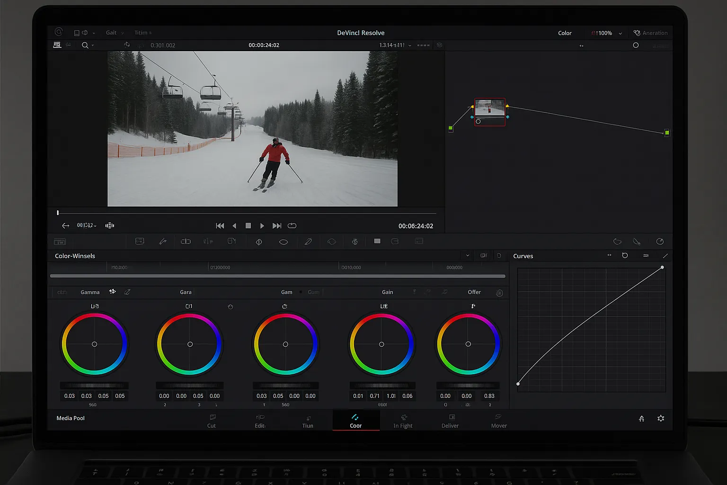The image size is (727, 485).
Task: Play the clip in reverse
Action: click(x=234, y=226)
